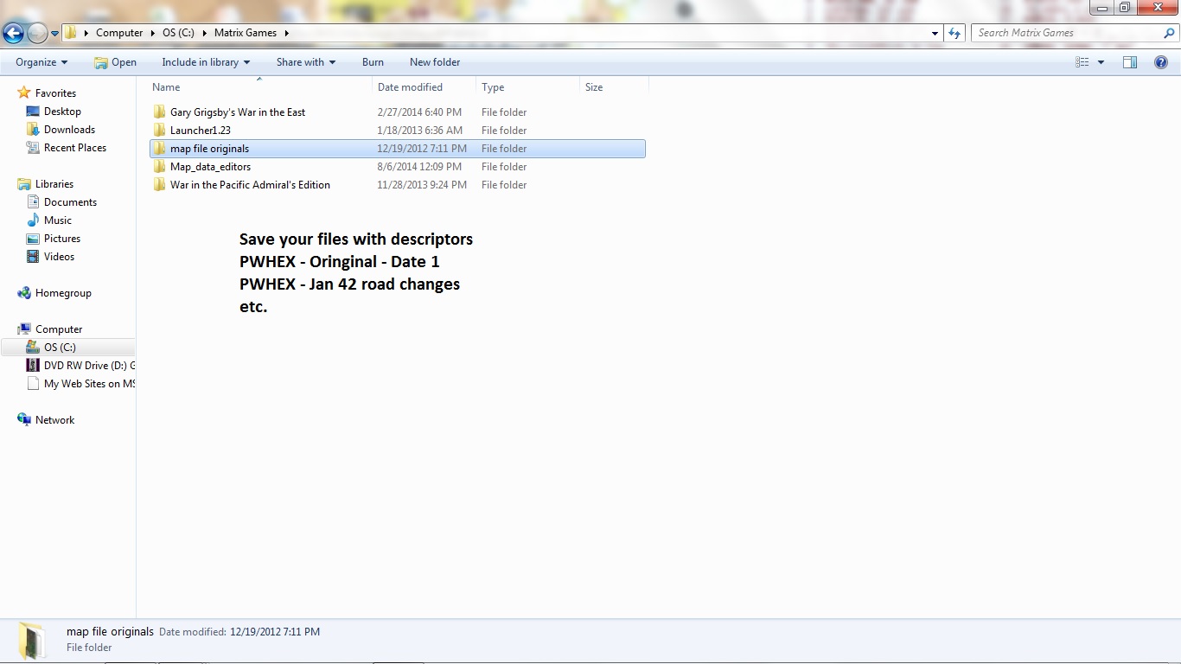Click the Homegroup globe icon
Viewport: 1181px width, 664px height.
[24, 293]
